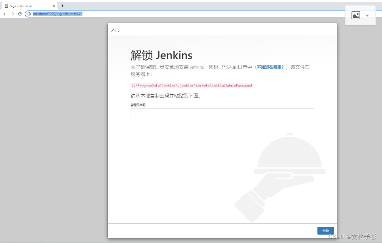The height and width of the screenshot is (243, 382).
Task: Switch to the Sign in [Jenkins] tab
Action: click(29, 6)
